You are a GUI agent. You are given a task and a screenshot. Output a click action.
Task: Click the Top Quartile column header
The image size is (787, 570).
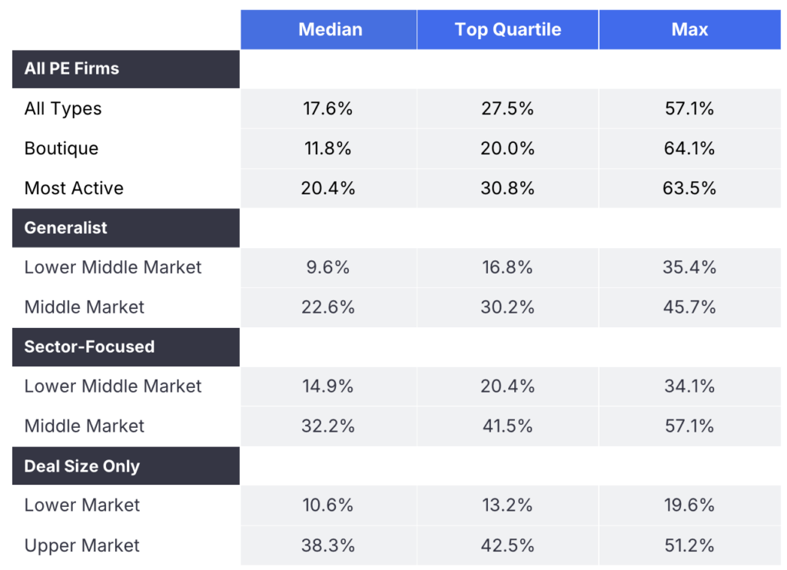(x=508, y=30)
